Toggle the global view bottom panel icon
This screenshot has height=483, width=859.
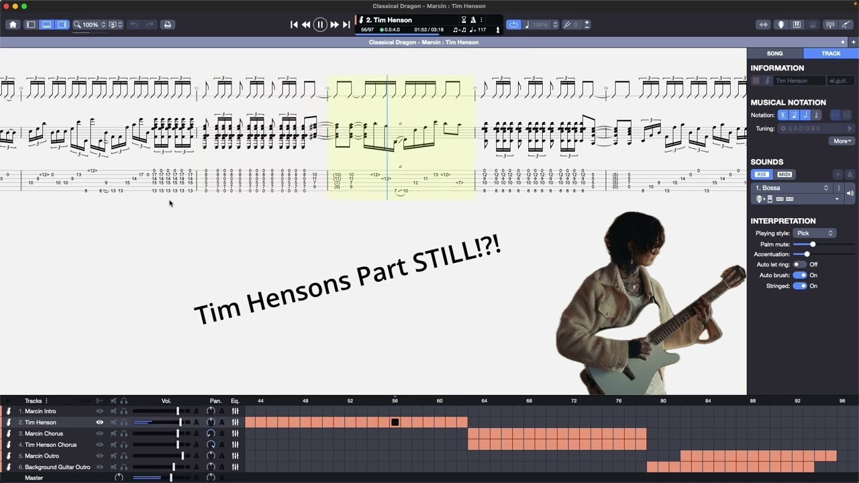click(x=46, y=25)
